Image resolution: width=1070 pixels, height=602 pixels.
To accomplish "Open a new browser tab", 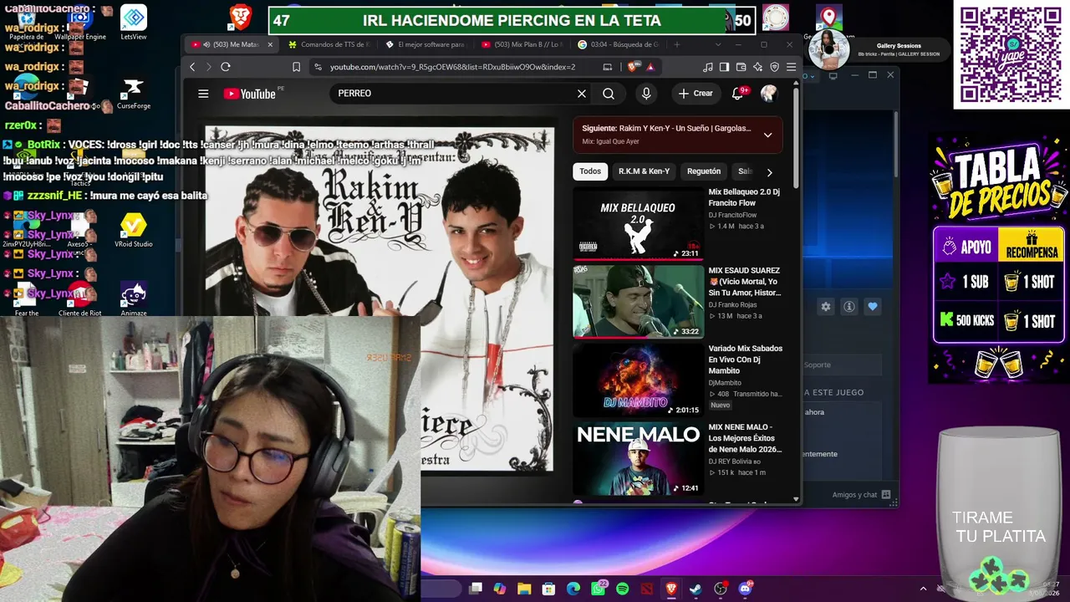I will (x=677, y=44).
